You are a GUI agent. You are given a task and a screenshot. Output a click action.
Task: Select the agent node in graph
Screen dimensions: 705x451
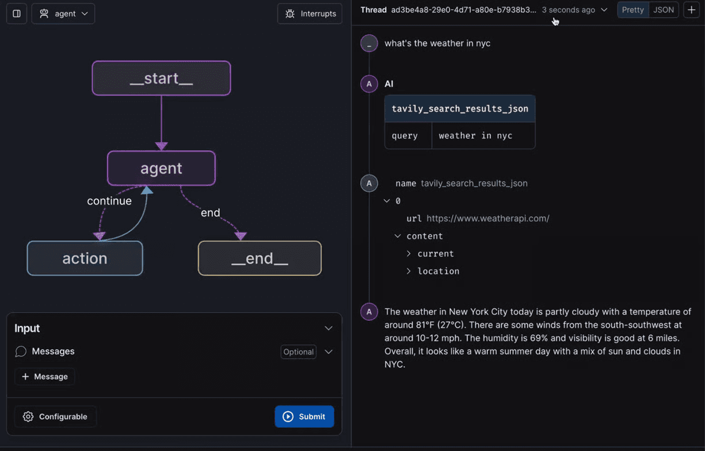[161, 168]
